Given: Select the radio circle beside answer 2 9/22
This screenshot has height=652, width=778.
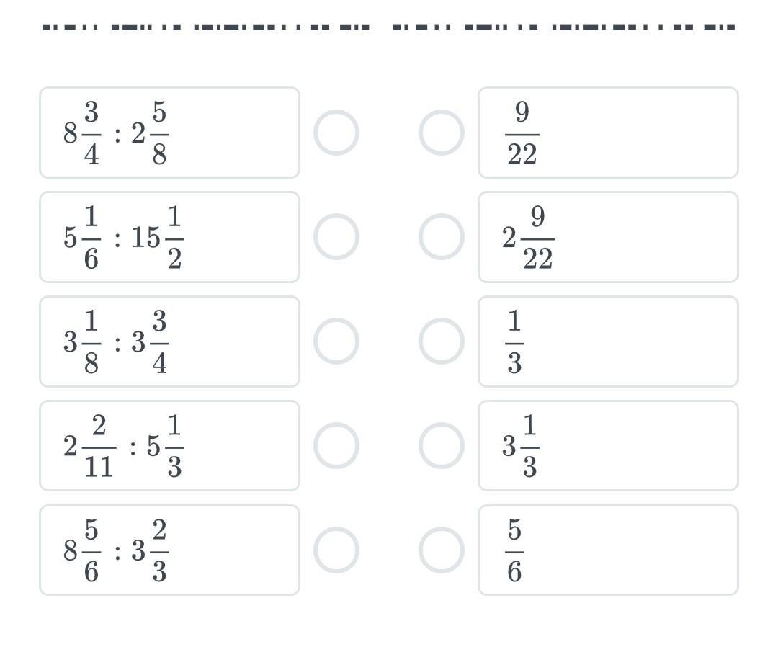Looking at the screenshot, I should click(441, 237).
